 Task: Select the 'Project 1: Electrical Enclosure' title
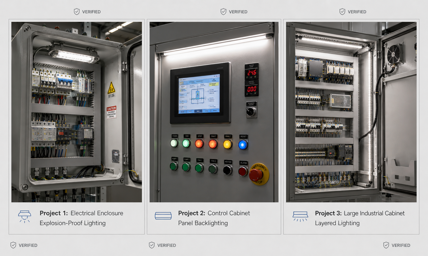[x=81, y=213]
